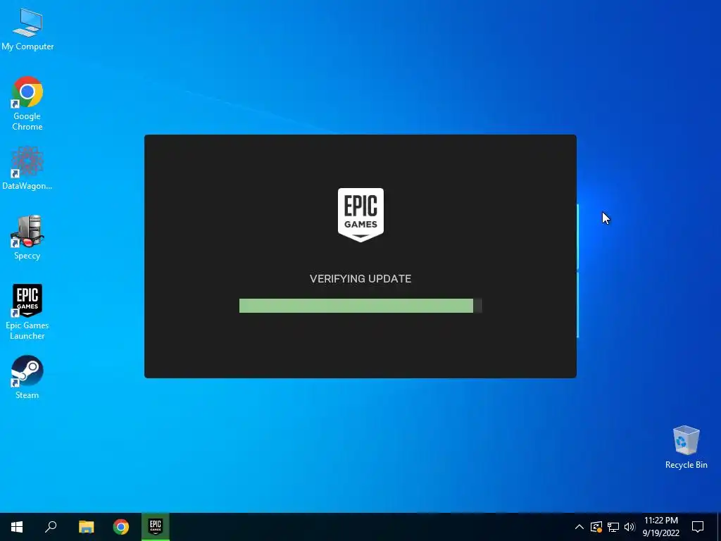Select the Google Chrome desktop shortcut
Image resolution: width=721 pixels, height=541 pixels.
tap(27, 103)
